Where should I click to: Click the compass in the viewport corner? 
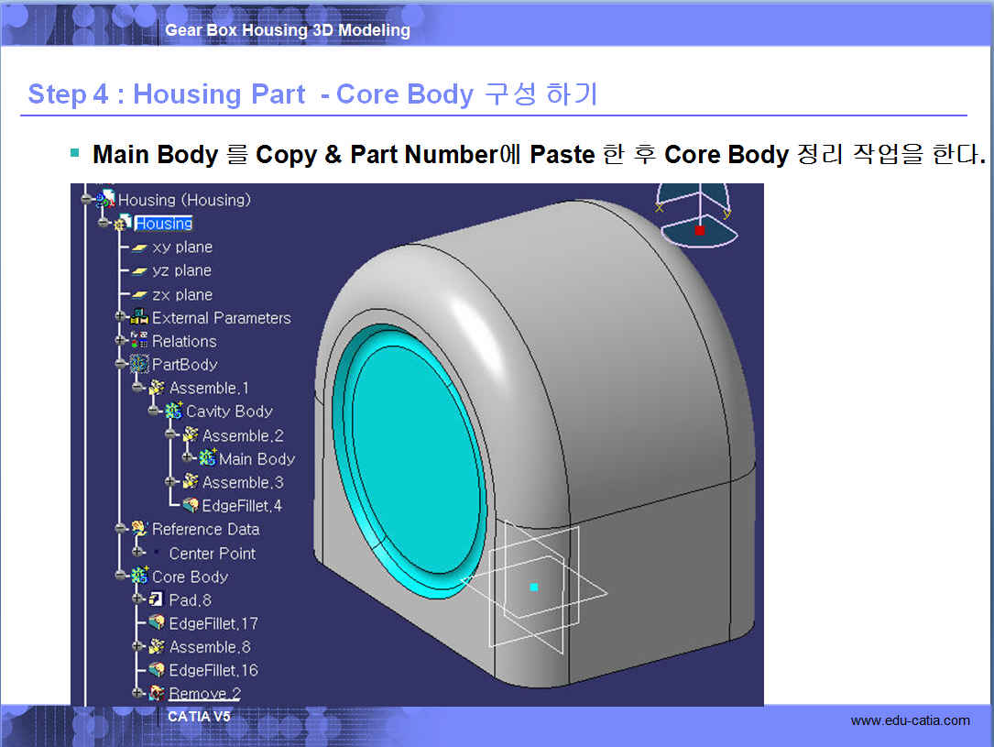699,215
